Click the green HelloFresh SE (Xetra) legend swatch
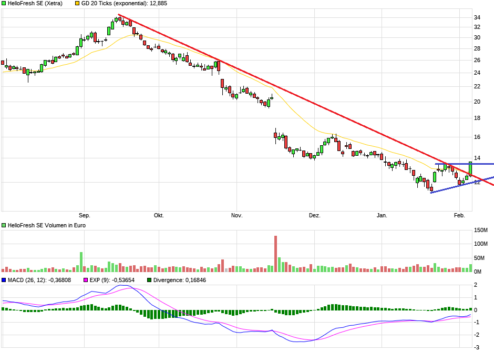The width and height of the screenshot is (494, 351). [4, 4]
